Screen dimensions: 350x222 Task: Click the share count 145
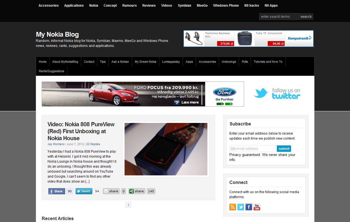click(151, 191)
